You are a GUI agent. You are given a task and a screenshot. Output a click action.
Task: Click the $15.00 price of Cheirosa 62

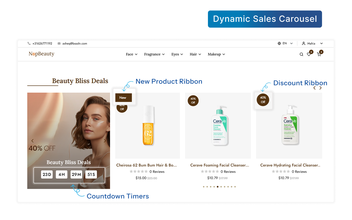coord(141,178)
